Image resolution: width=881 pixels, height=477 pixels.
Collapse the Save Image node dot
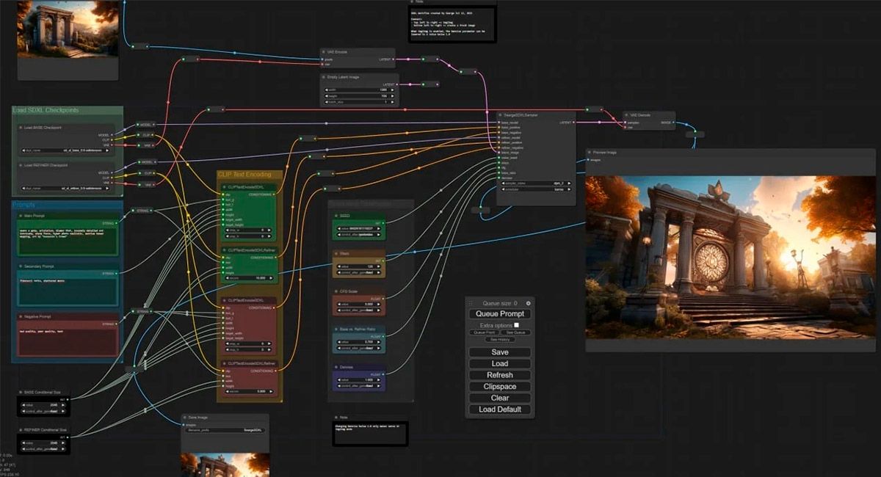(186, 418)
